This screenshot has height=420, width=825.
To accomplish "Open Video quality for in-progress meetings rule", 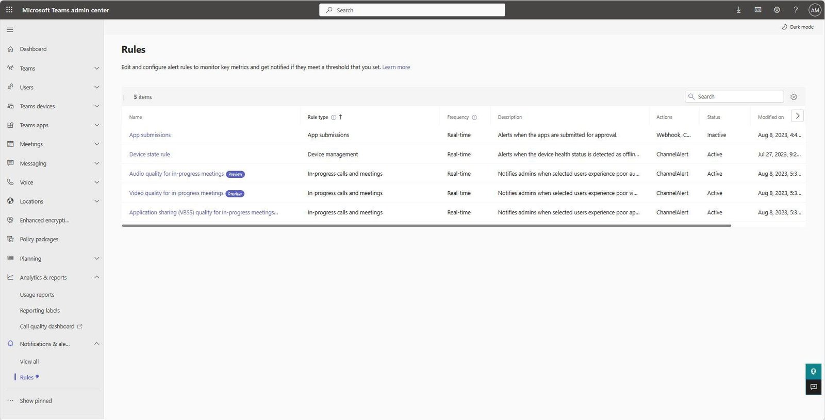I will pos(176,193).
